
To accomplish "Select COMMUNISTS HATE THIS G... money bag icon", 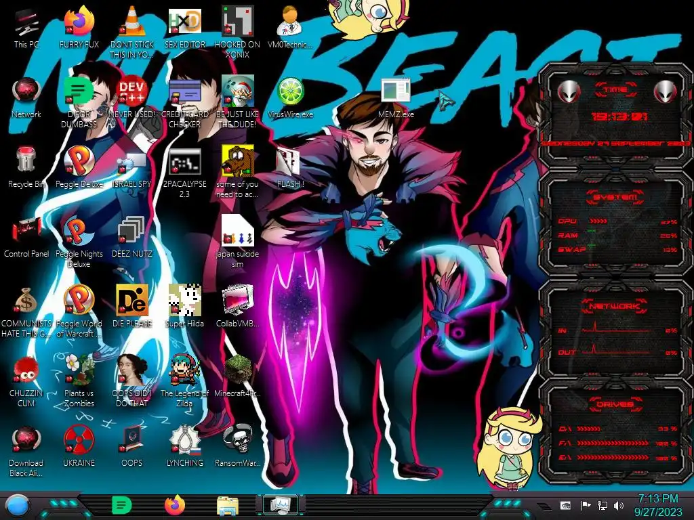I will point(26,311).
